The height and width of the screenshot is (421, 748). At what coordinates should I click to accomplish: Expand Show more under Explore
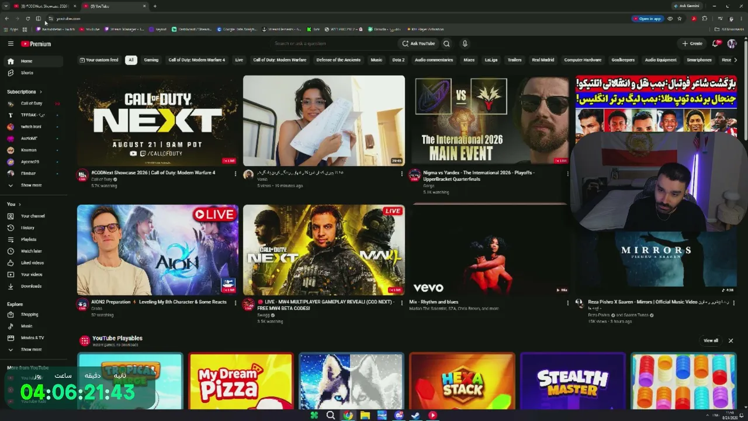tap(33, 349)
